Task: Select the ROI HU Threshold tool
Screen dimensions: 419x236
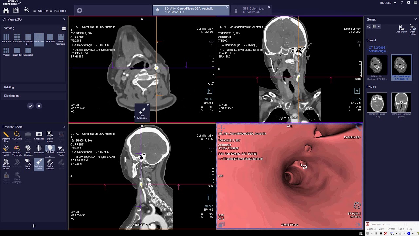Action: pyautogui.click(x=17, y=151)
